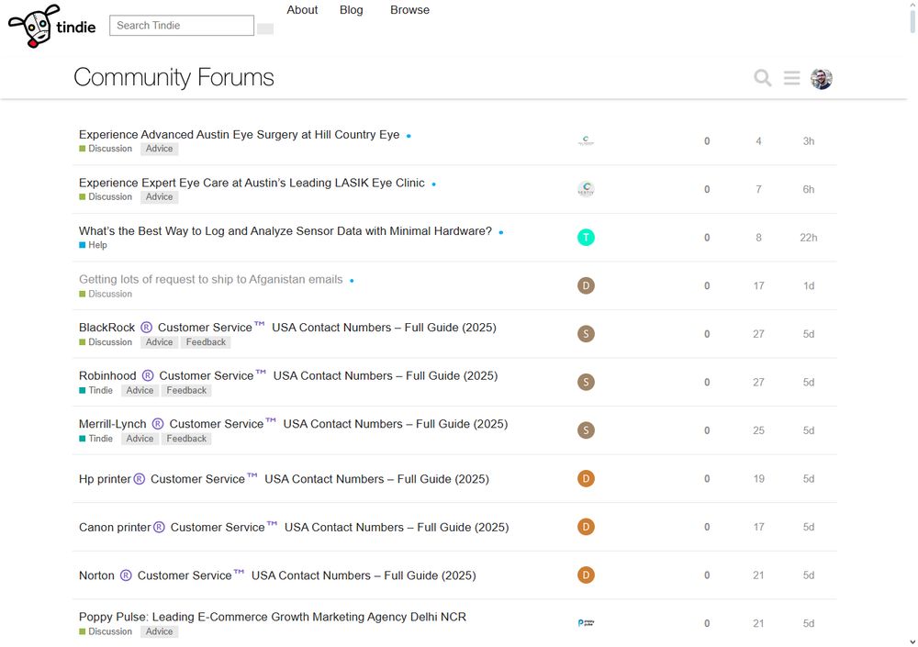Open topic Experience Advanced Austin Eye Surgery
This screenshot has width=918, height=647.
coord(239,135)
